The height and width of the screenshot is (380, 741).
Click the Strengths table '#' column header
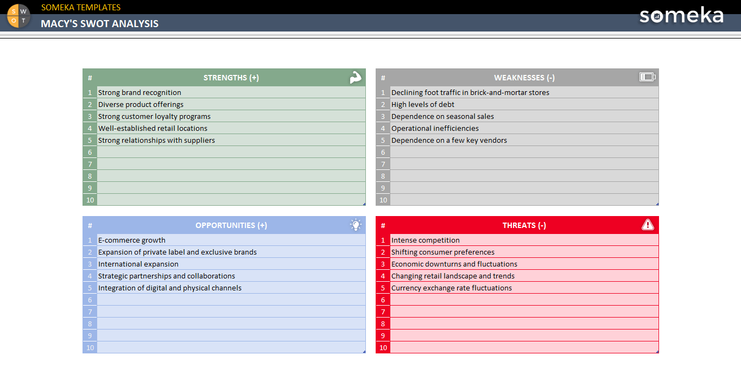point(90,78)
